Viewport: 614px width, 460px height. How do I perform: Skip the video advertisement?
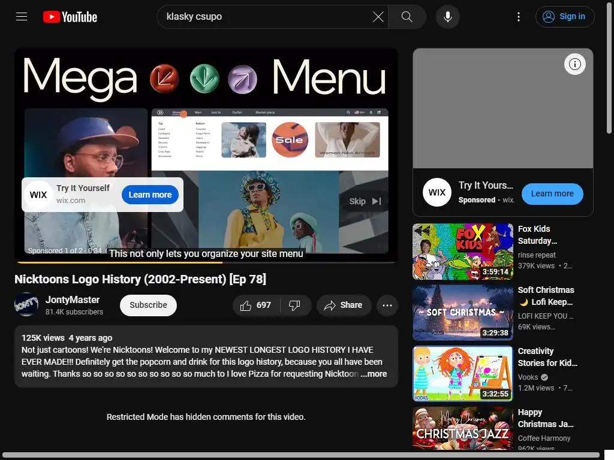365,201
